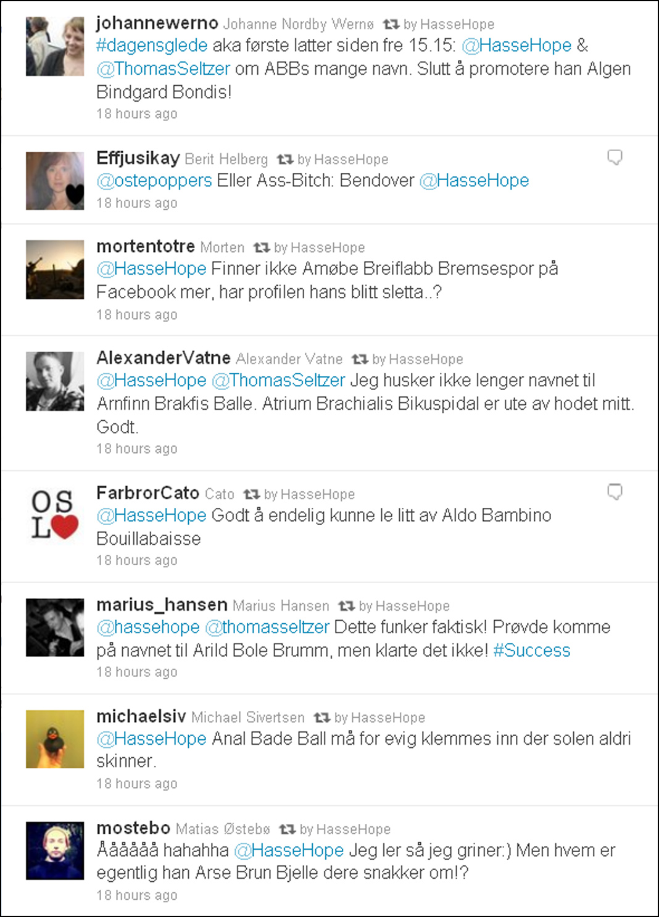Open mostebo username profile link
Screen dimensions: 659x917
click(133, 828)
